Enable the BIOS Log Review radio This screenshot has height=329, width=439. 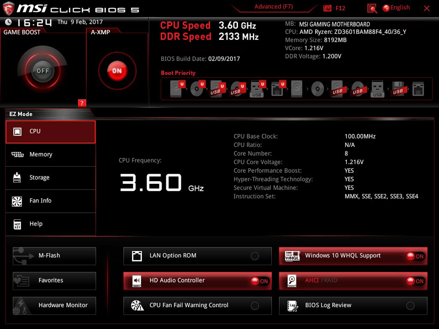tap(410, 306)
